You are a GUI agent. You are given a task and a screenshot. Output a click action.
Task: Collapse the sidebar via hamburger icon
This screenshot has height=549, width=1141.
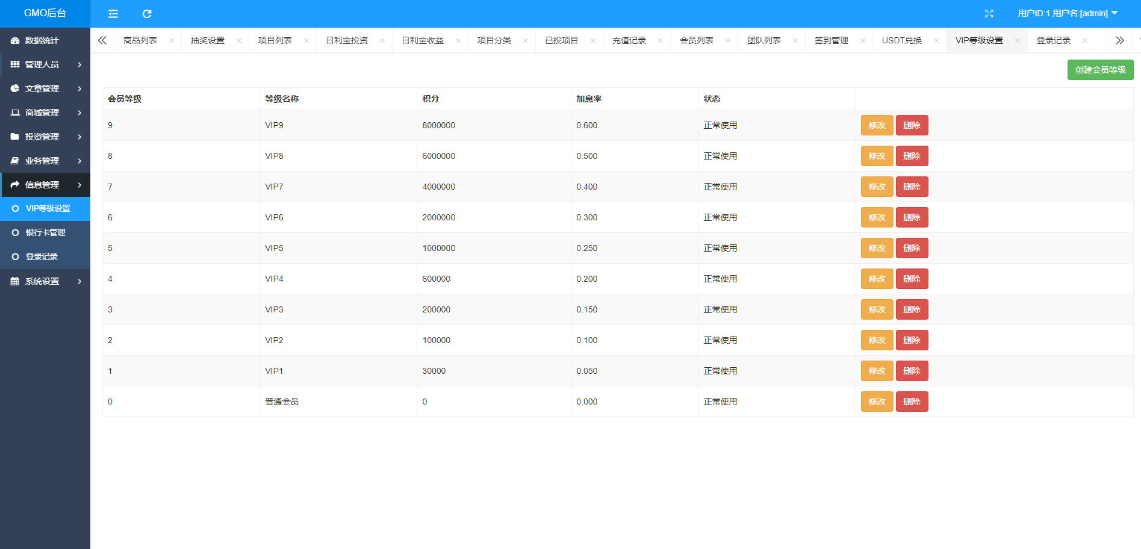113,14
